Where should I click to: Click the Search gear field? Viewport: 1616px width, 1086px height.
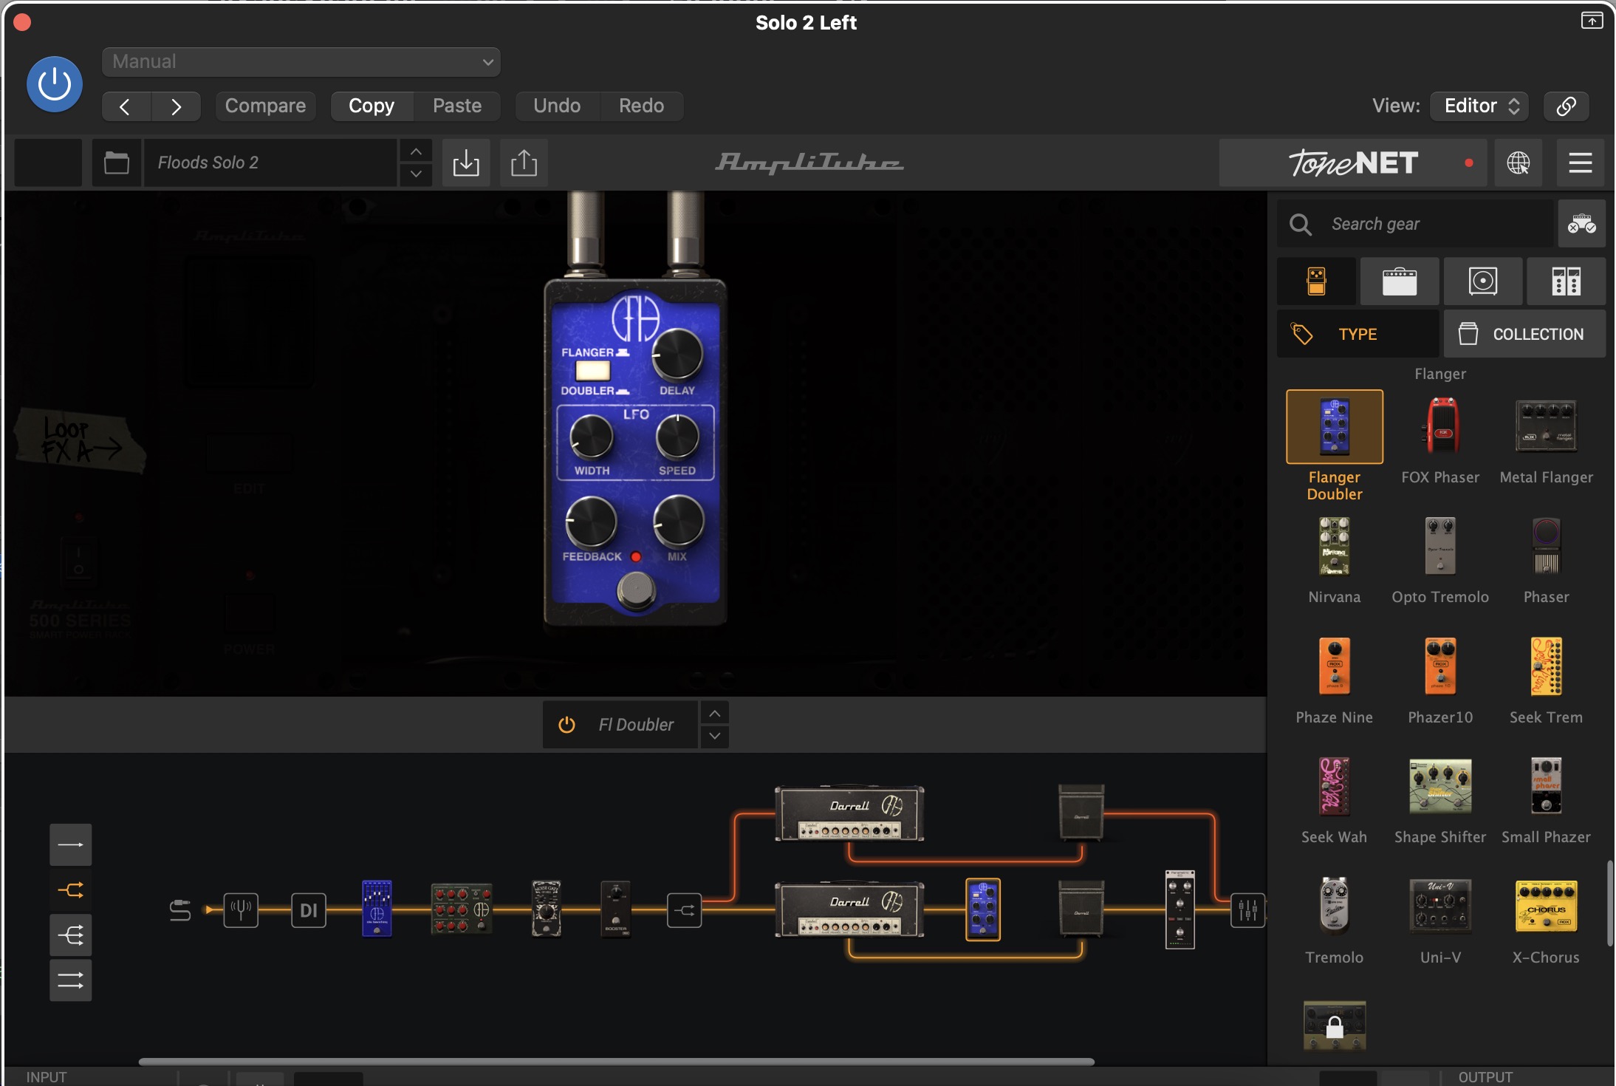1414,224
